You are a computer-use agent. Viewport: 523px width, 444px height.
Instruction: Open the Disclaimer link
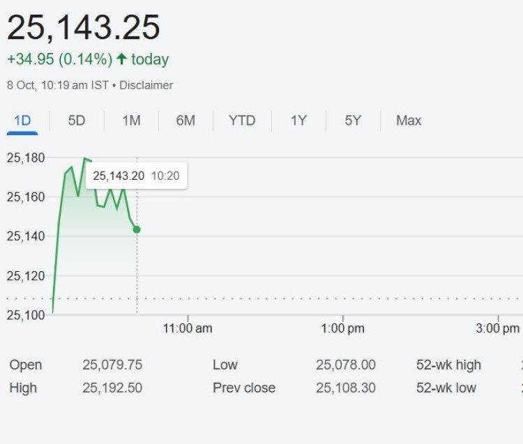point(146,85)
